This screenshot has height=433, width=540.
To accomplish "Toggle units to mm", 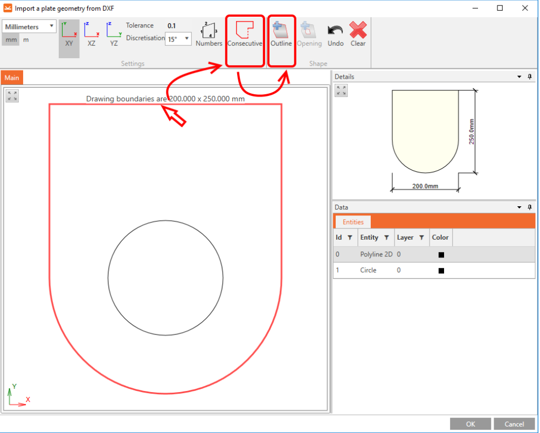I will pos(11,40).
